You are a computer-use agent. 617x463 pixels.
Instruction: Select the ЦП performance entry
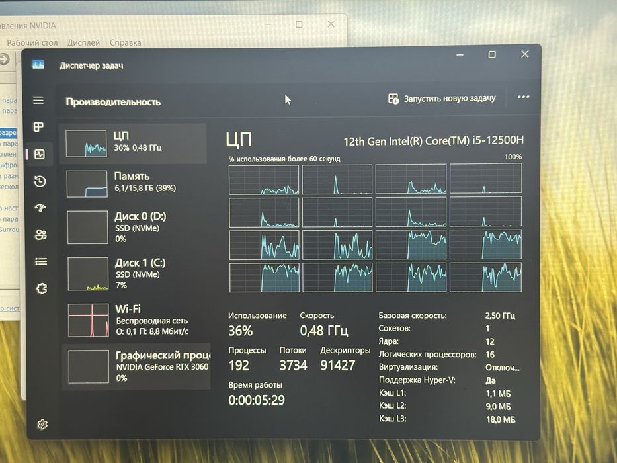pyautogui.click(x=133, y=144)
